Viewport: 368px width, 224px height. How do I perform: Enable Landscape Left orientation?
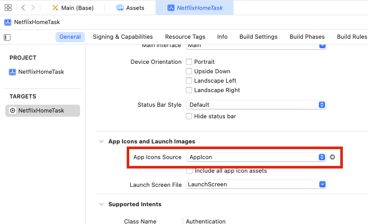(189, 81)
